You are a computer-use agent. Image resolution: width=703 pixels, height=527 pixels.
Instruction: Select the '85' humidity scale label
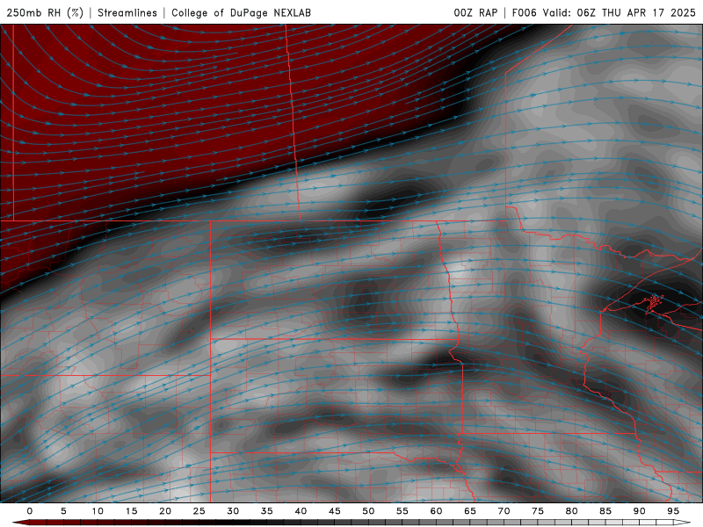605,511
